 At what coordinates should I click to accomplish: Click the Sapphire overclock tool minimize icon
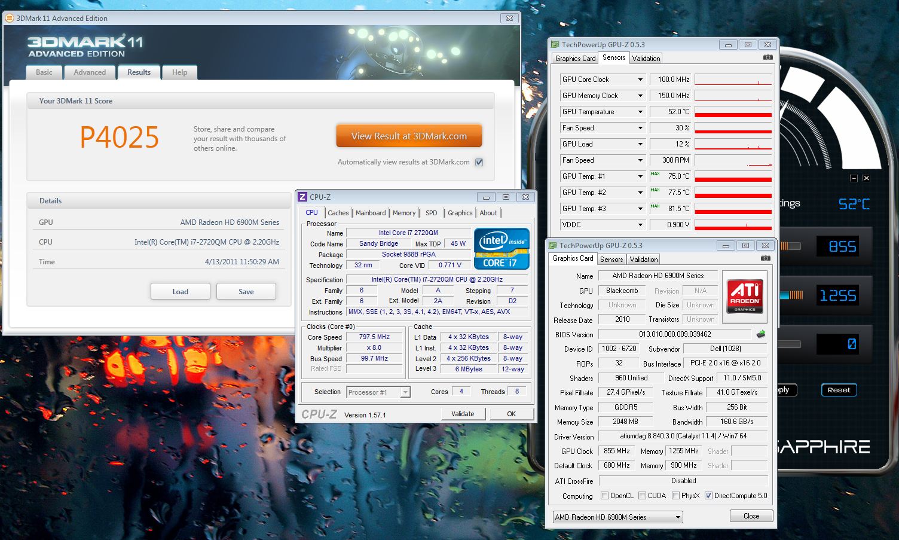tap(854, 178)
